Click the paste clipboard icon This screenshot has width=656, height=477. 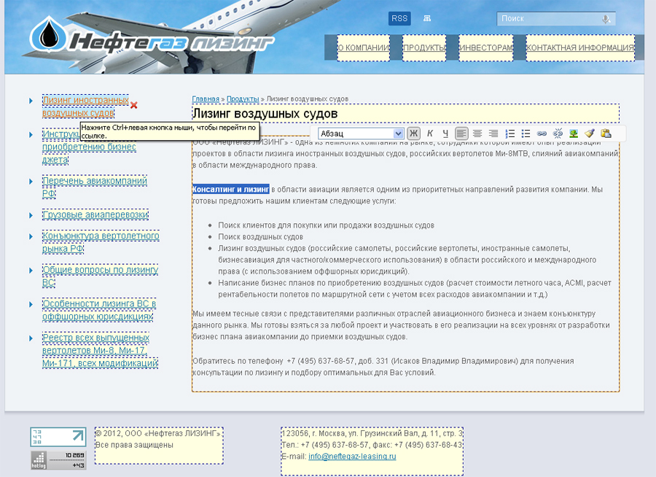click(x=606, y=133)
